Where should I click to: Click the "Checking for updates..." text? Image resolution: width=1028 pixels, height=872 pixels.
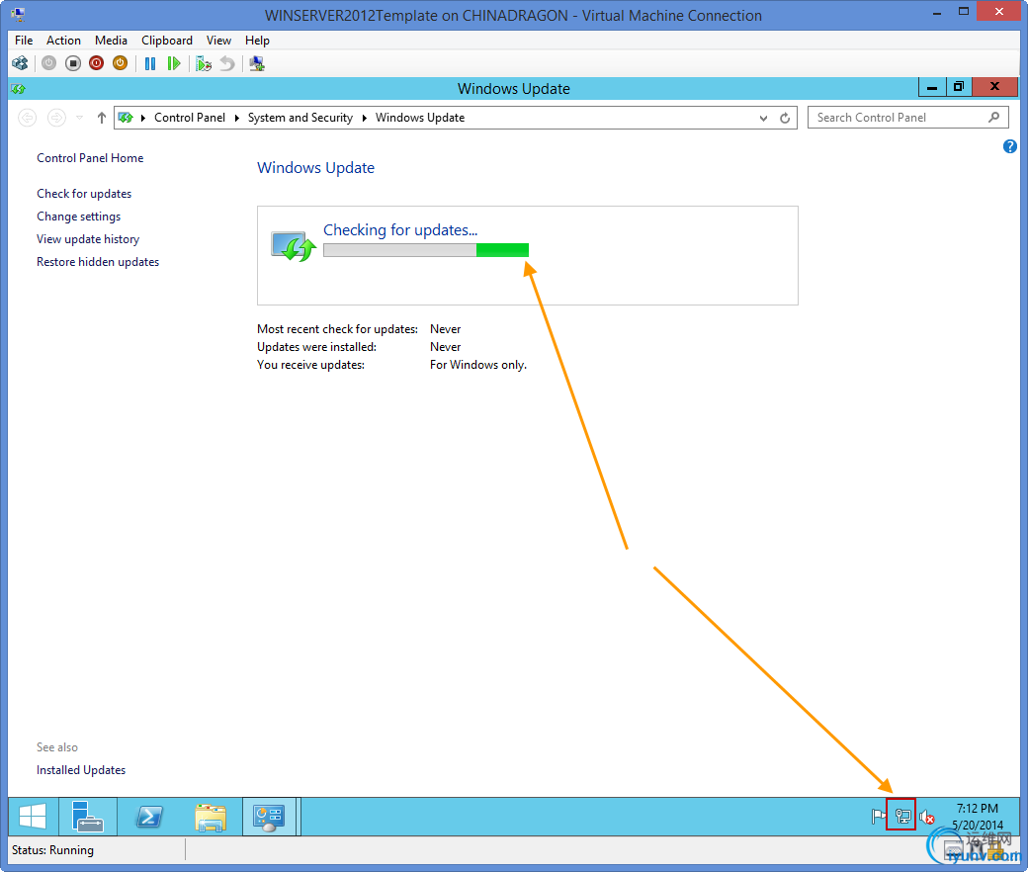400,230
